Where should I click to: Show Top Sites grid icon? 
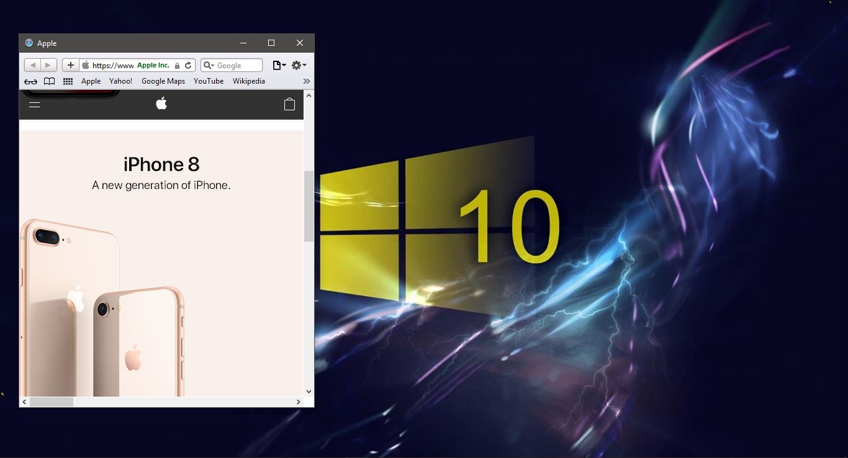tap(68, 81)
